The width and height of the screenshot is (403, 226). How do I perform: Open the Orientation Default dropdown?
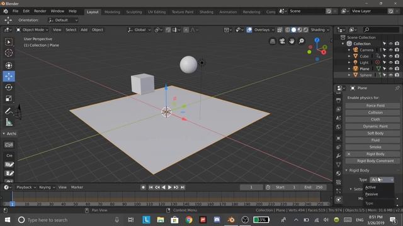pyautogui.click(x=63, y=20)
